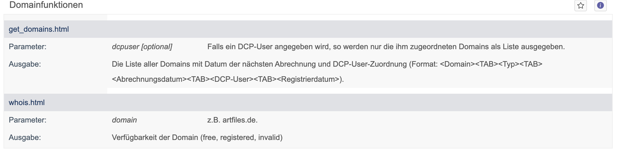The height and width of the screenshot is (149, 618).
Task: Click the Abrechnungsdatum format line
Action: coord(228,79)
